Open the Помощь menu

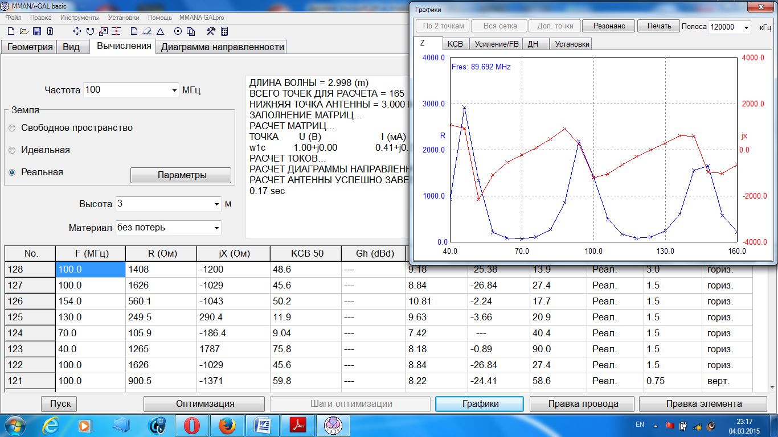click(x=160, y=18)
